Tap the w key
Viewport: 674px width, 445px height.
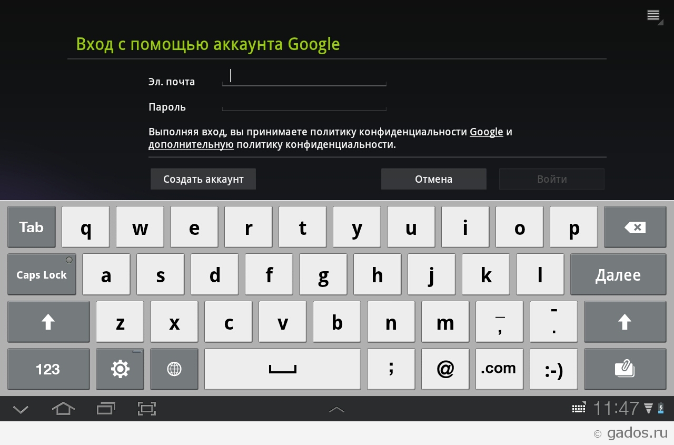tap(140, 227)
